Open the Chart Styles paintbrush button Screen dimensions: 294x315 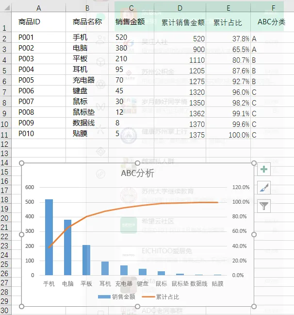[264, 188]
